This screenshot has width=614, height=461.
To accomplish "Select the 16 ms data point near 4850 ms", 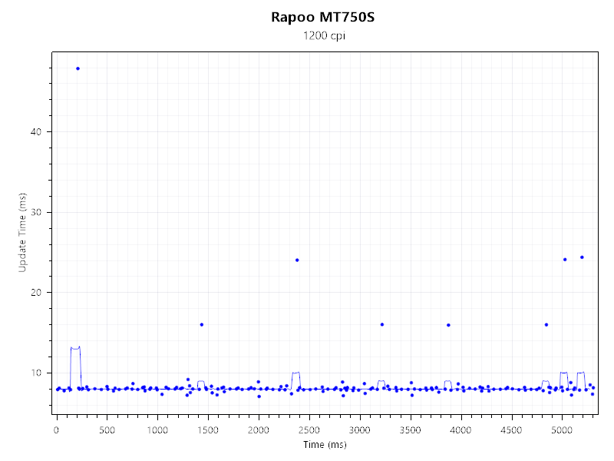I will tap(546, 324).
